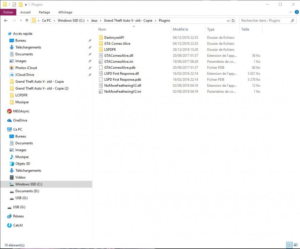The width and height of the screenshot is (300, 249).
Task: Switch to large thumbnails view icon
Action: (296, 245)
